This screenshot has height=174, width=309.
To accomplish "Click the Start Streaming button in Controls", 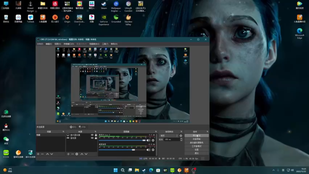I will (x=197, y=136).
